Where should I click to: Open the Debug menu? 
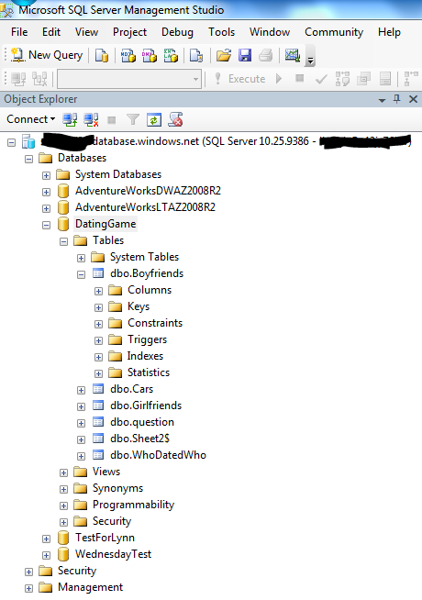click(177, 32)
